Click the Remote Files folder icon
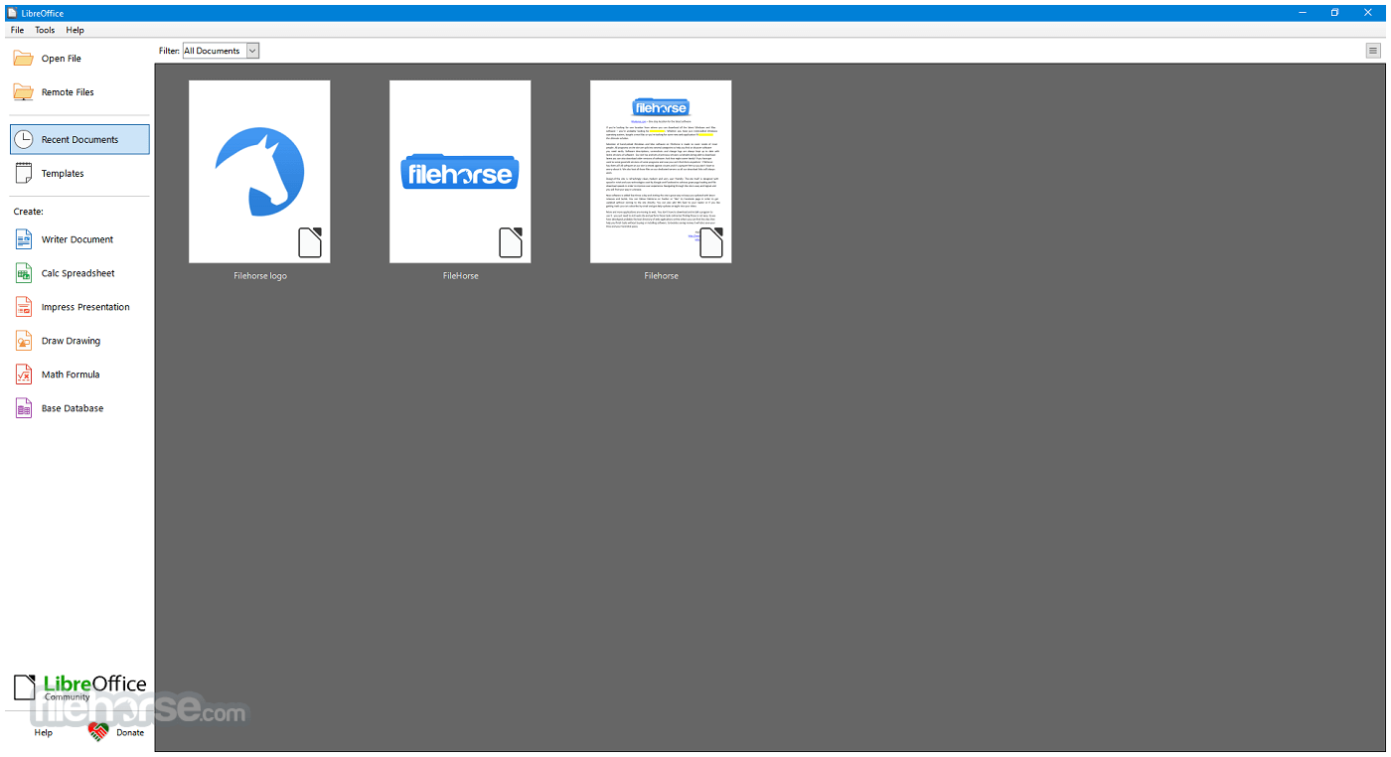 (23, 92)
